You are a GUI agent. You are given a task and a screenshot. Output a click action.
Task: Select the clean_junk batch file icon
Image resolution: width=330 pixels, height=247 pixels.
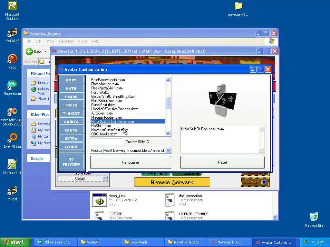[100, 200]
